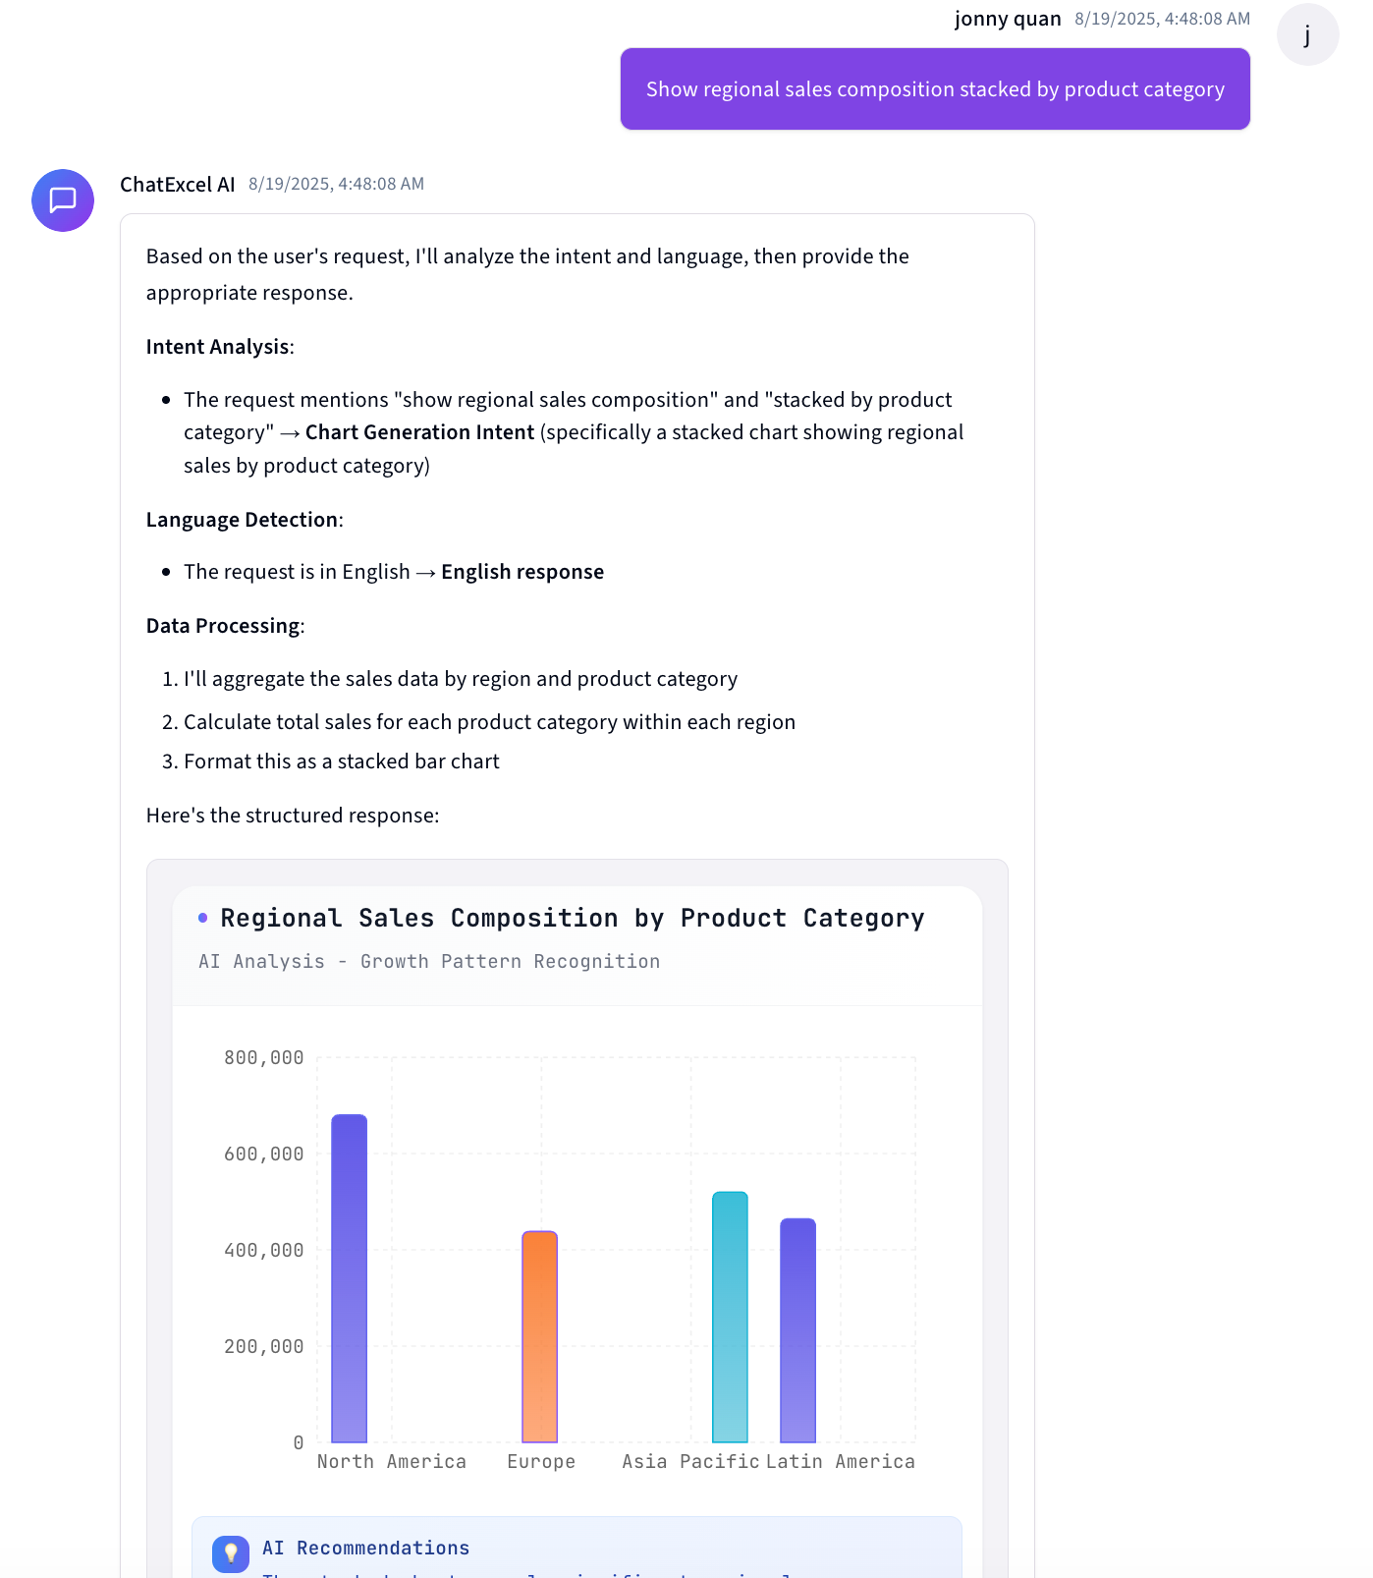The height and width of the screenshot is (1578, 1373).
Task: Click the "ChatExcel AI" name label
Action: pyautogui.click(x=178, y=184)
